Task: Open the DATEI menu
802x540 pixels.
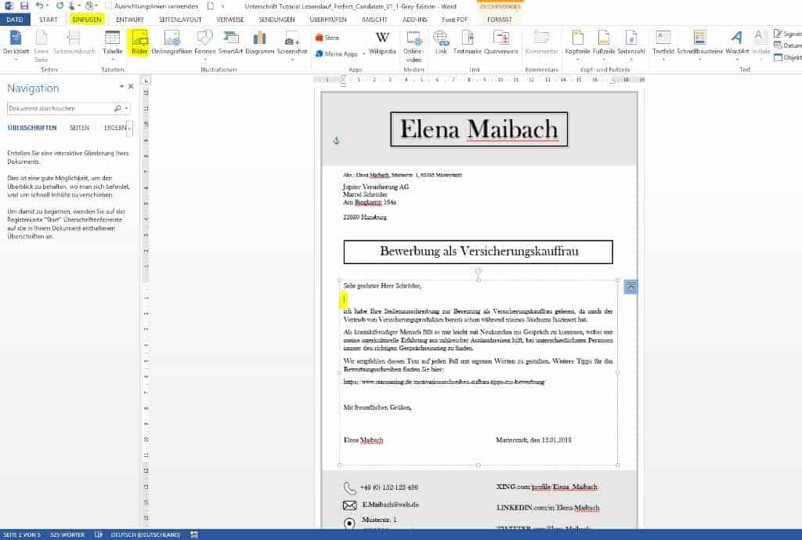Action: pos(15,20)
